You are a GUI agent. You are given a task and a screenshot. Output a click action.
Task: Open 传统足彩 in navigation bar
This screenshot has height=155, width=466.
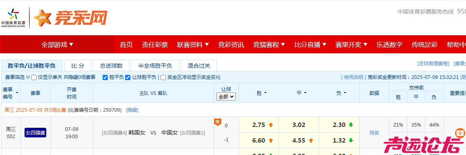[x=425, y=45]
